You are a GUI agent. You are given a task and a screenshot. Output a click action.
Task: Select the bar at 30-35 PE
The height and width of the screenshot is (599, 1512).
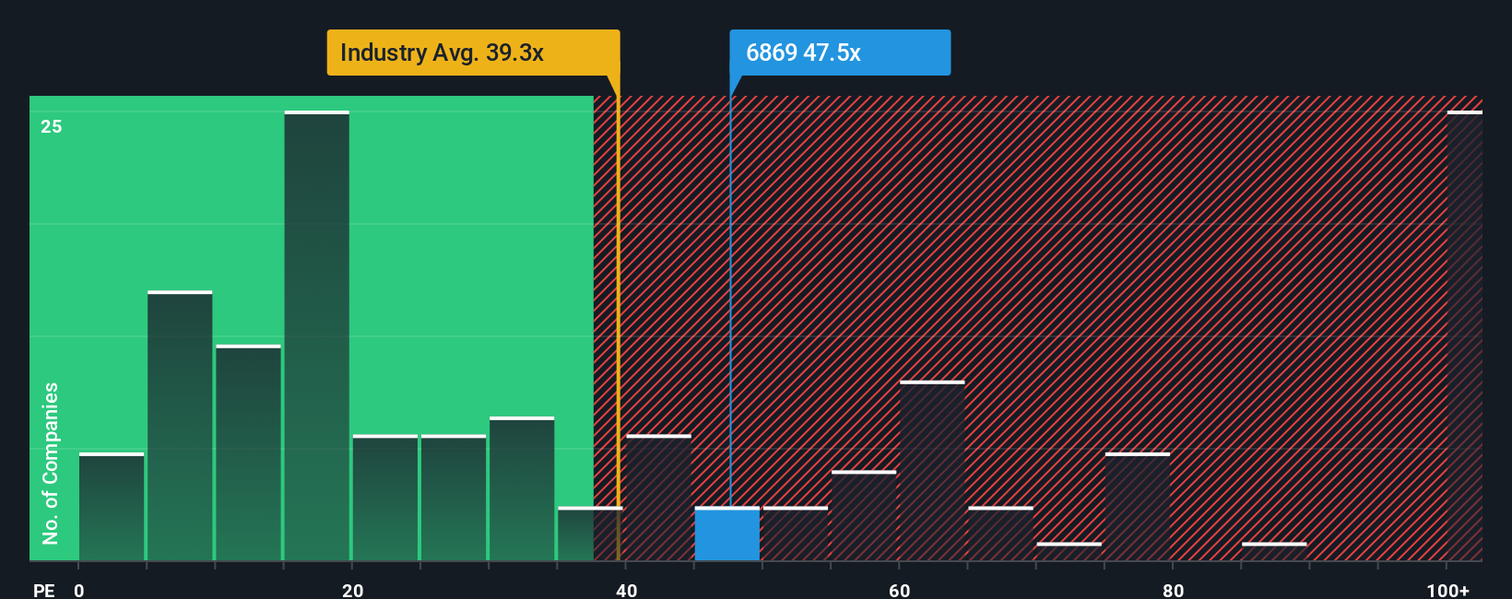pyautogui.click(x=522, y=488)
